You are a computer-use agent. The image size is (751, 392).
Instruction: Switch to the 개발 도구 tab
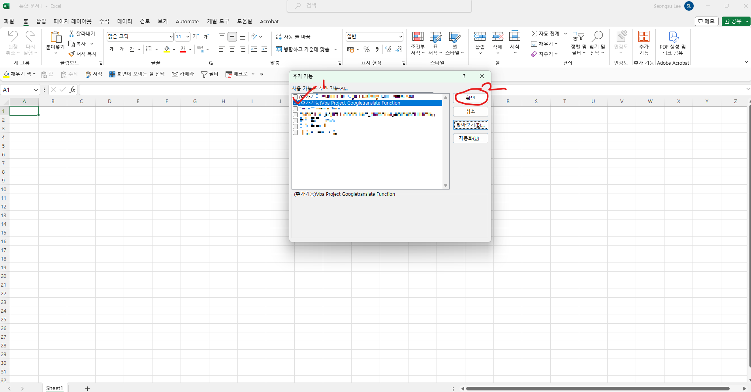pyautogui.click(x=218, y=21)
